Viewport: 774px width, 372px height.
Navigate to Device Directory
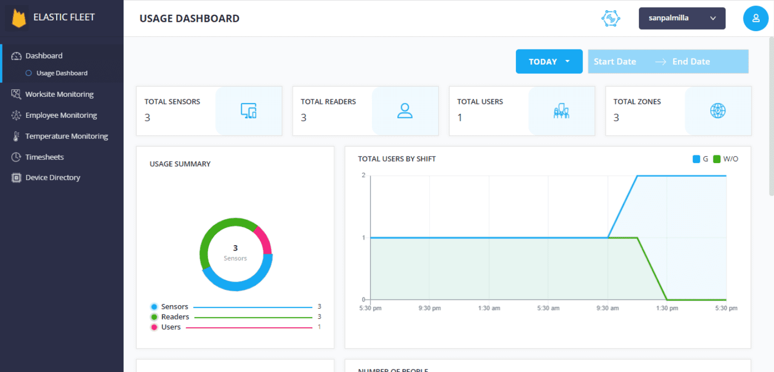pyautogui.click(x=53, y=178)
